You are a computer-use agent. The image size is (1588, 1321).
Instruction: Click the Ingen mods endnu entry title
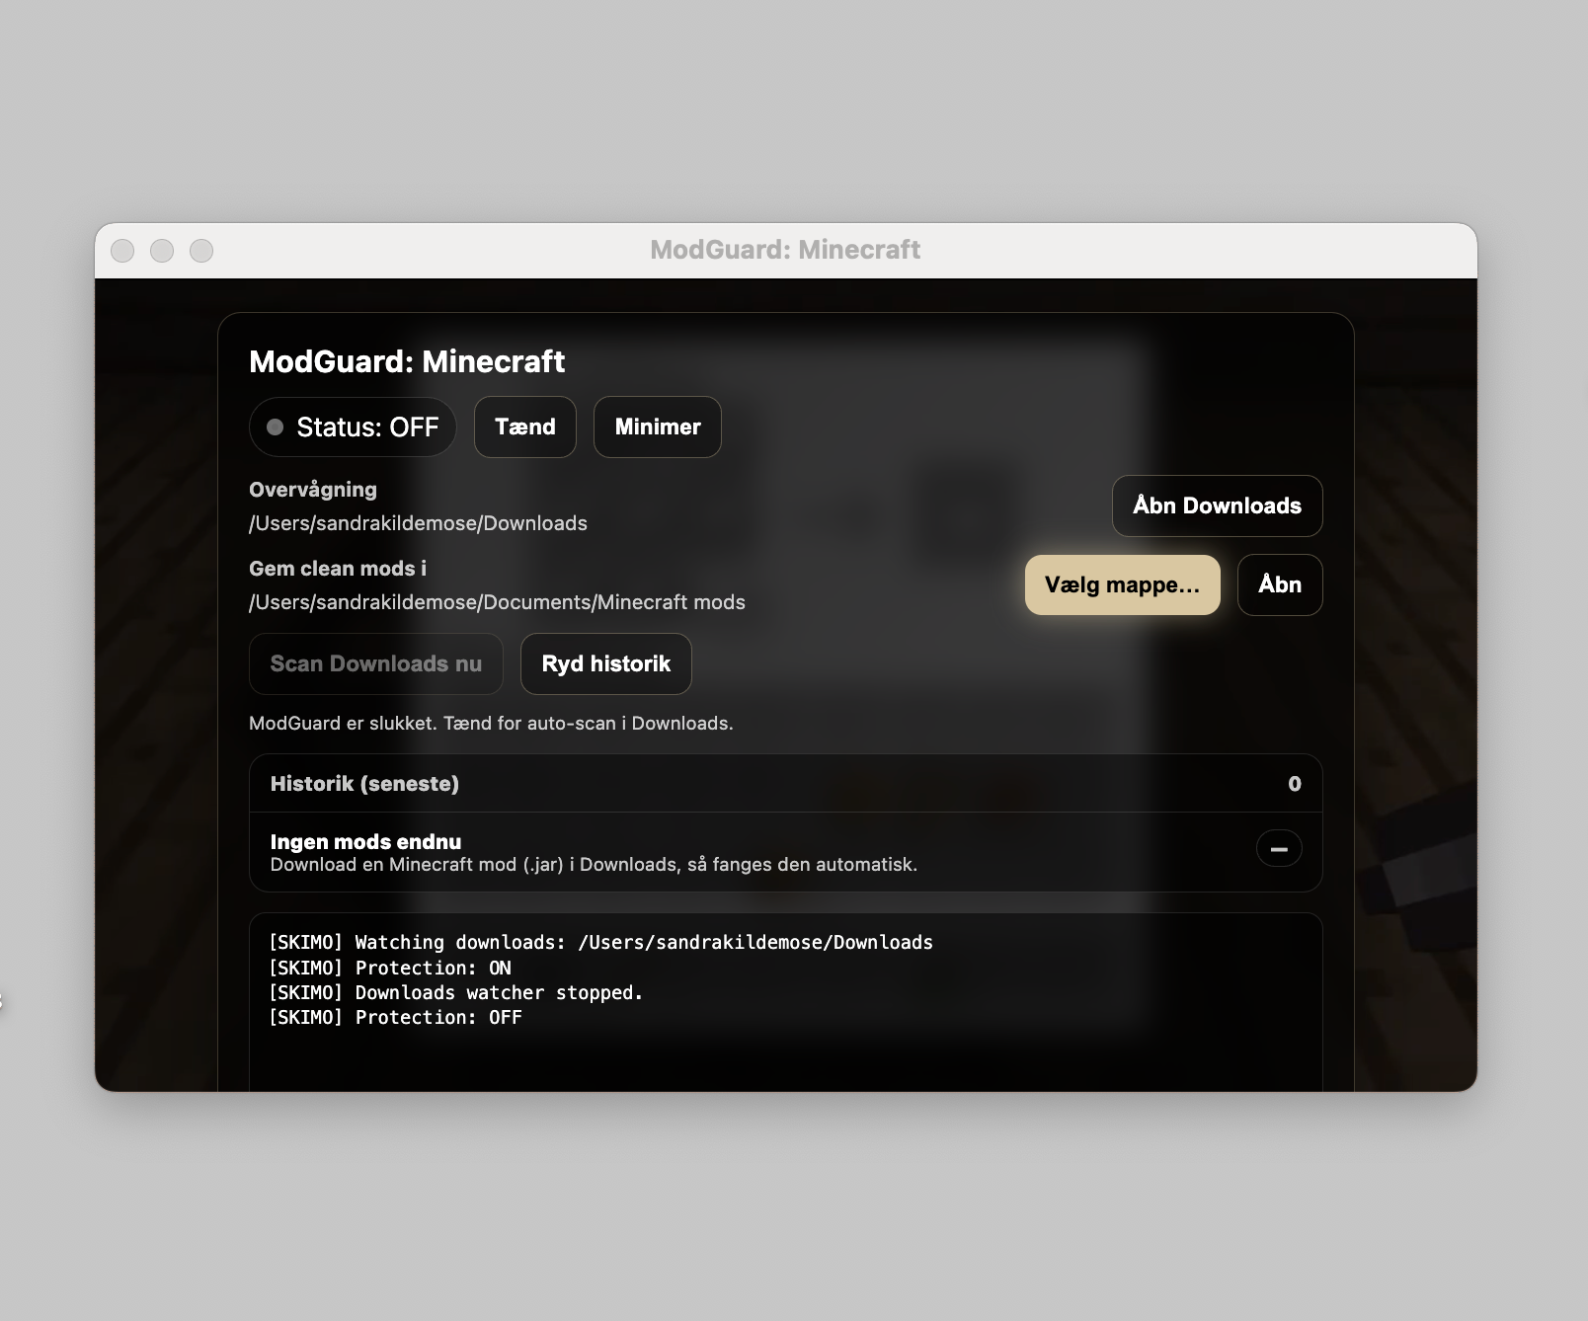coord(365,841)
